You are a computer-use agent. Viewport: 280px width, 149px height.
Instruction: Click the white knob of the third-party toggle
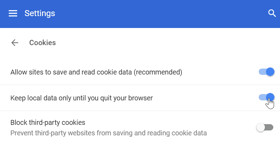(x=261, y=128)
